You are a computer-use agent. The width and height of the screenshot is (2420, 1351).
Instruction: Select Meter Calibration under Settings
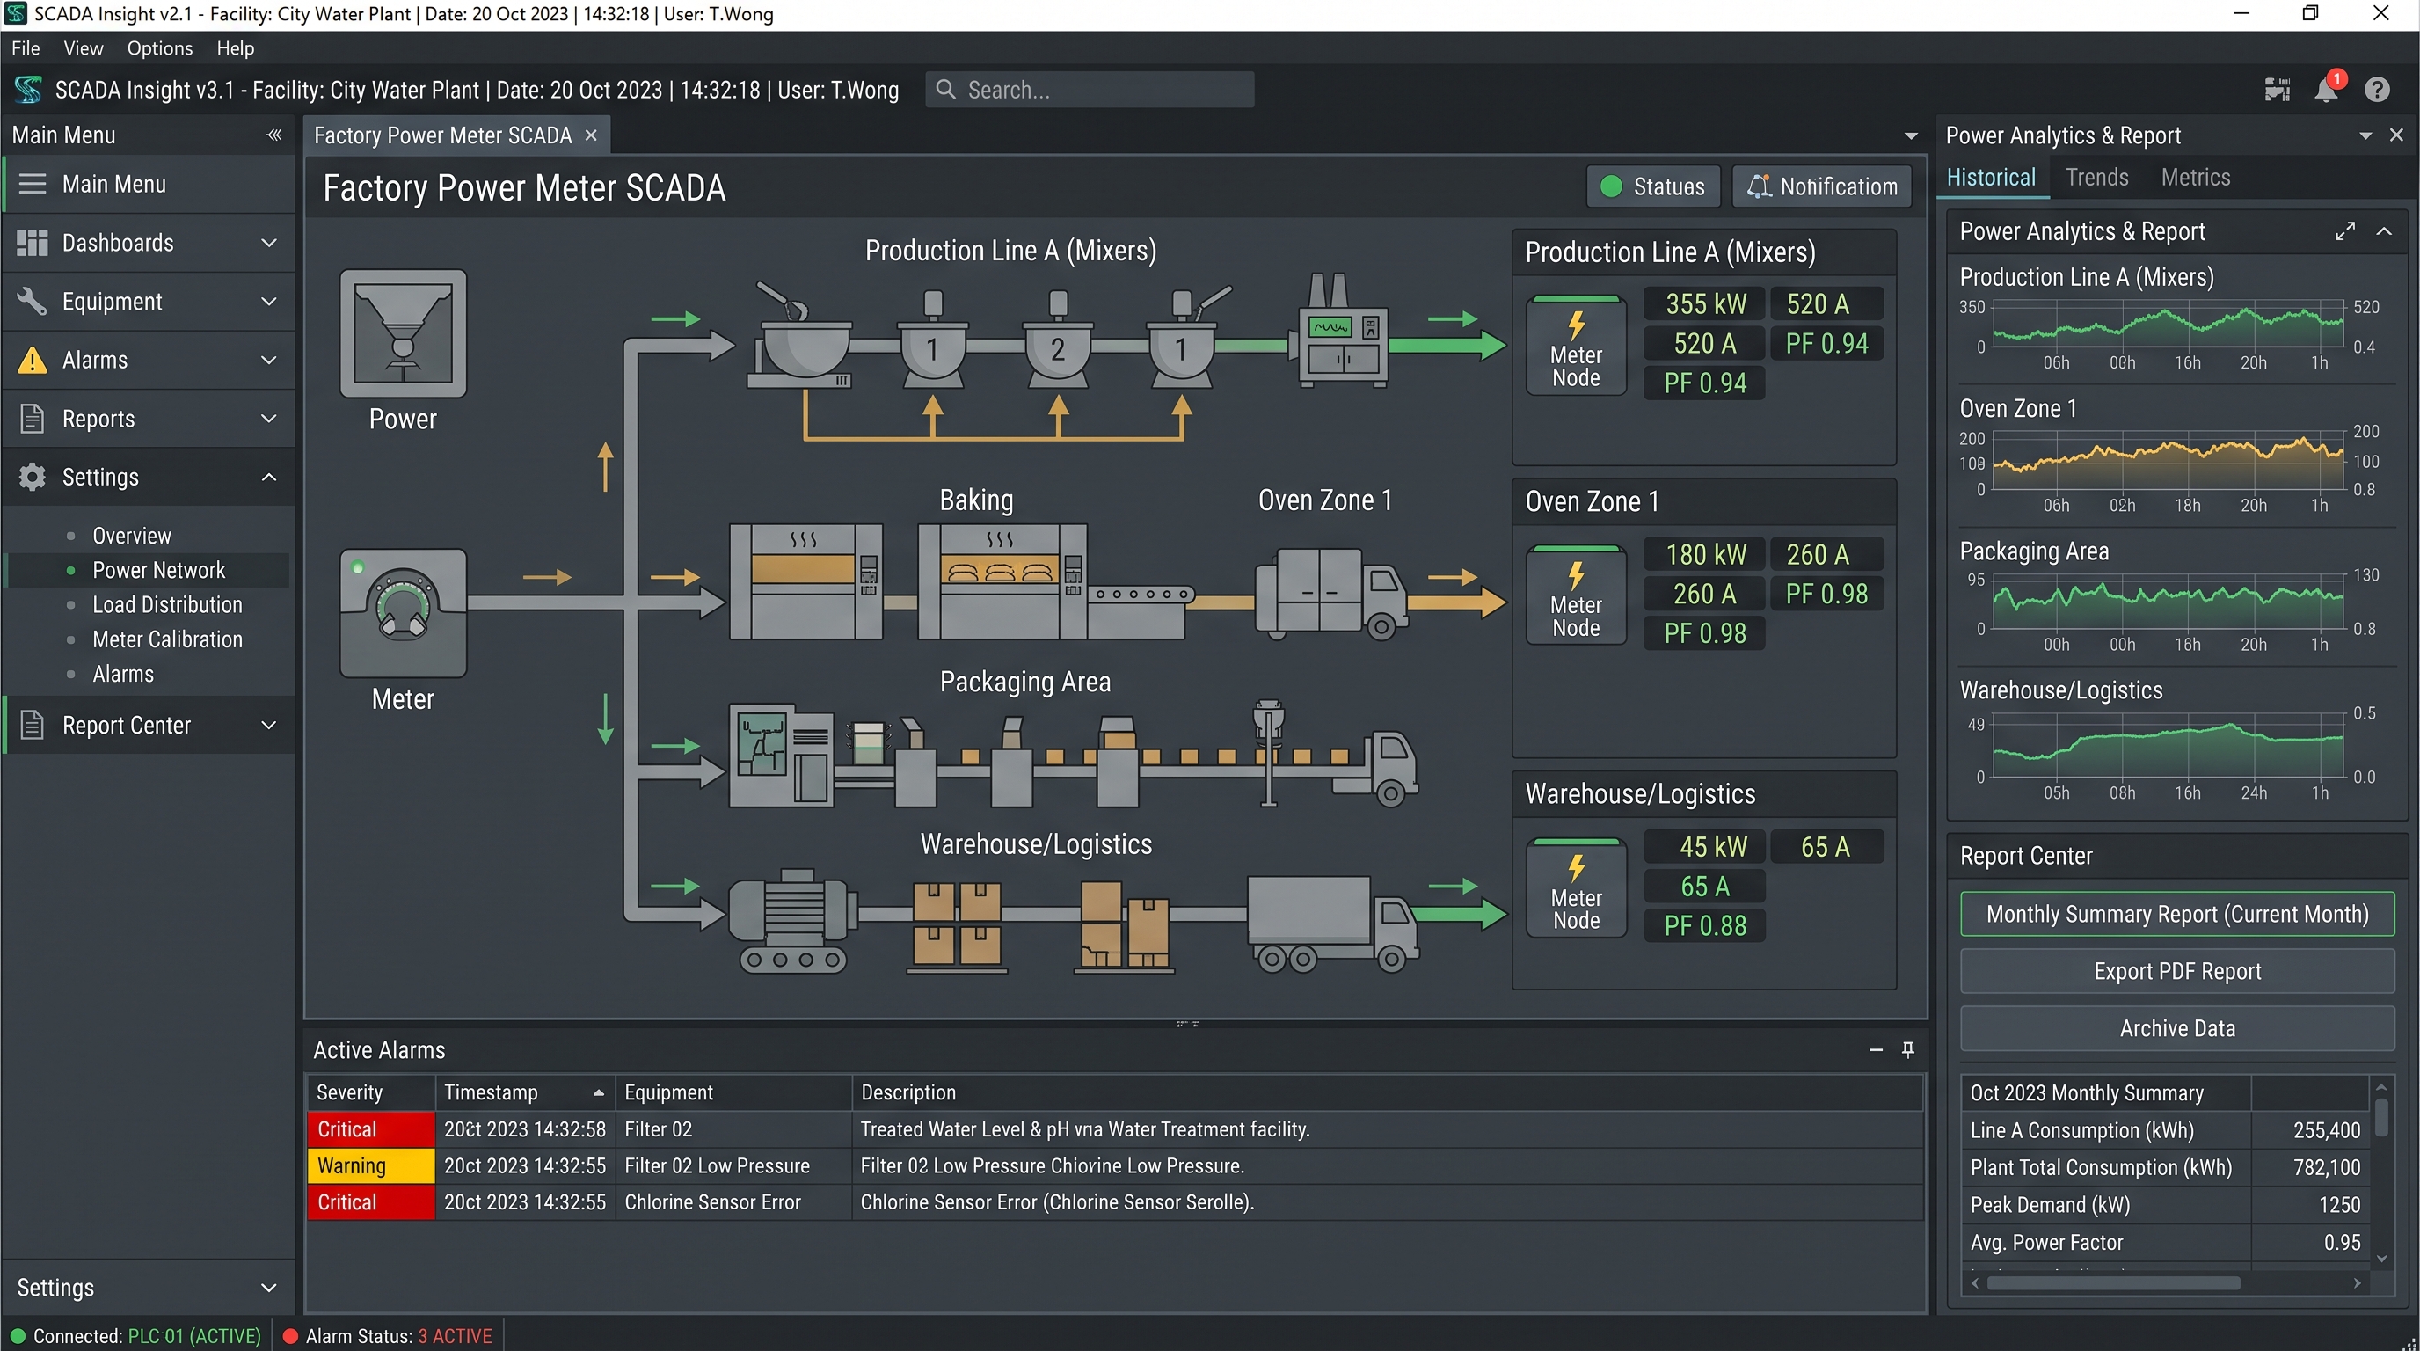click(167, 639)
